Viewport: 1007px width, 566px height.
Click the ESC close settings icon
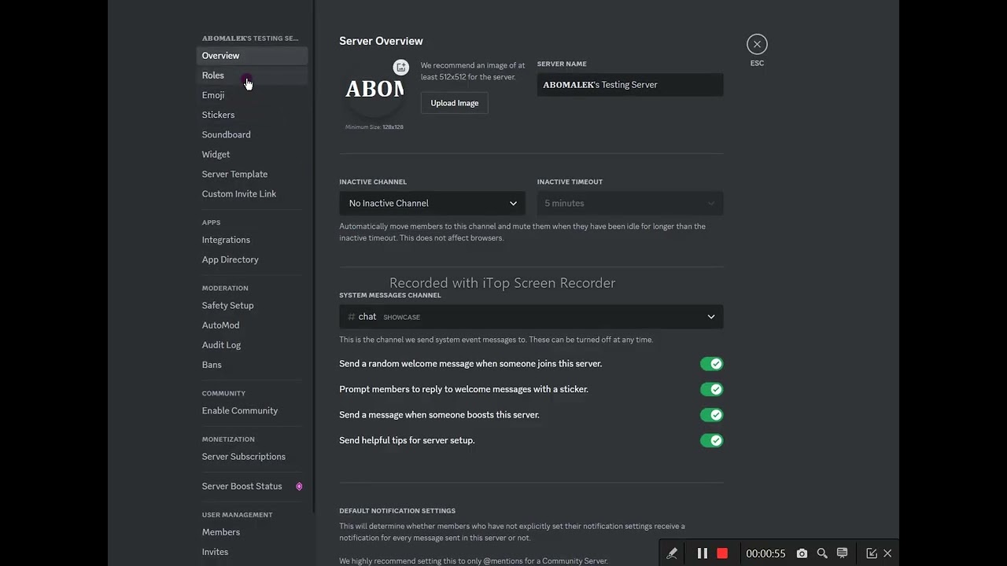757,45
